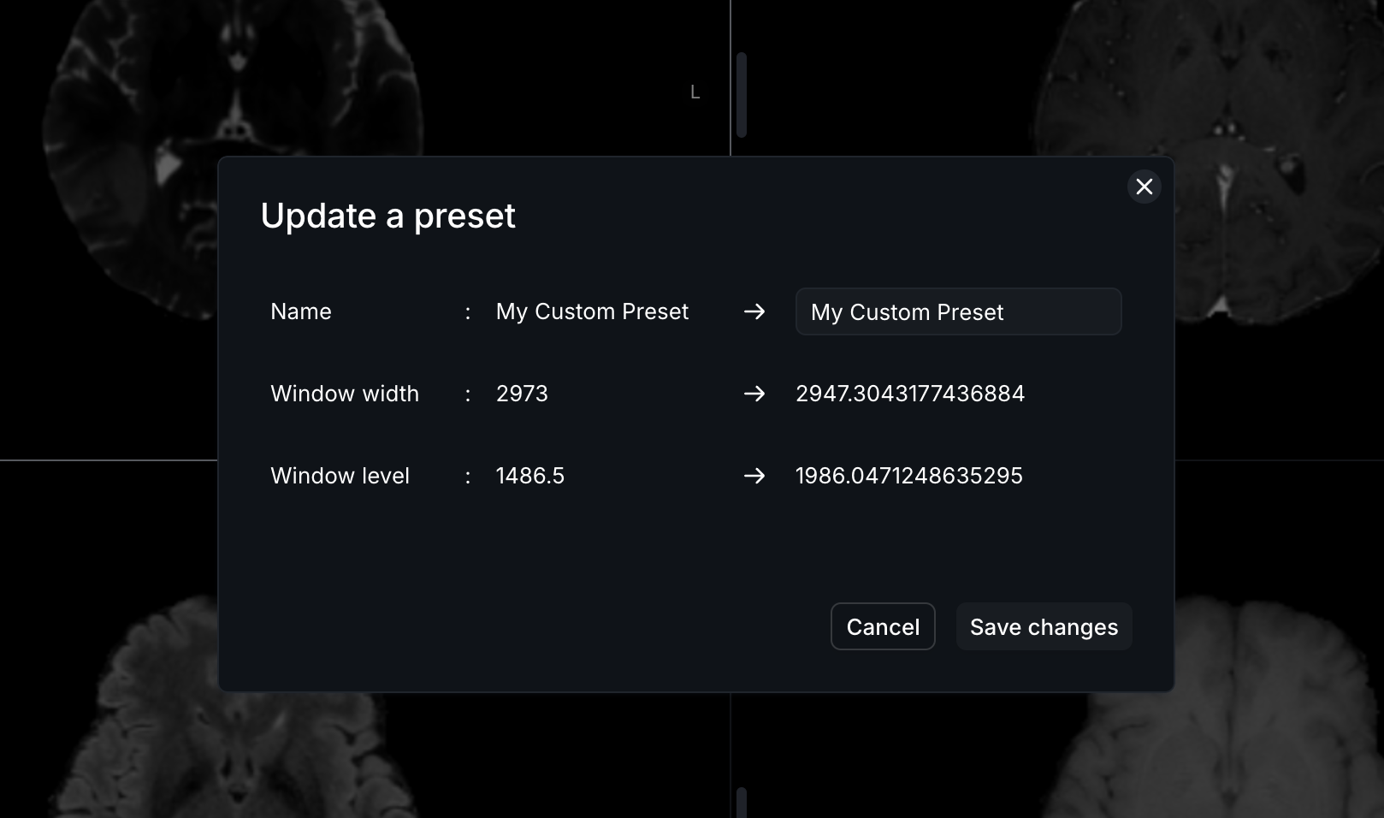Click the arrow icon beside Name
This screenshot has width=1384, height=818.
pyautogui.click(x=754, y=311)
